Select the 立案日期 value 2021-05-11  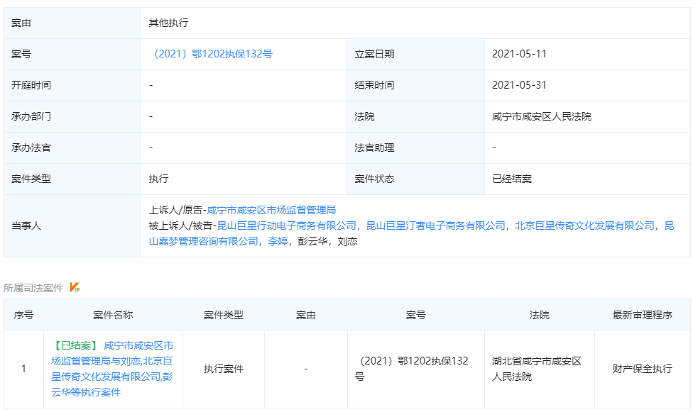pos(517,53)
